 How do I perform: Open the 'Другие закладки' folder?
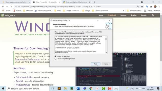[134, 11]
